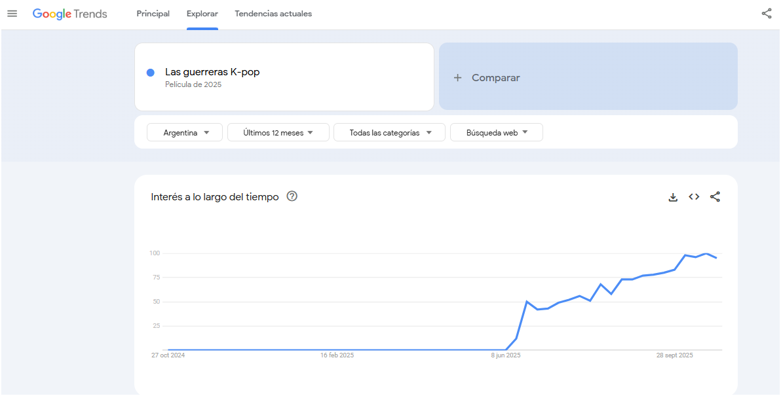Click the chart line peak near 100
This screenshot has height=396, width=781.
(706, 253)
